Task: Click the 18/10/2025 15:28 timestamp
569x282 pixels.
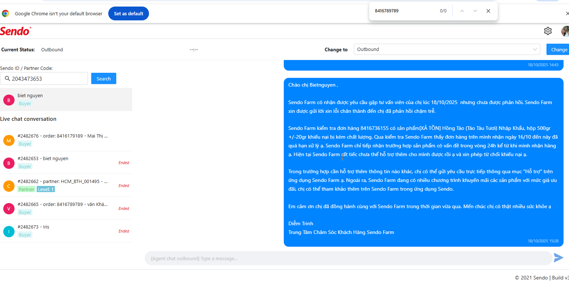Action: click(x=543, y=241)
